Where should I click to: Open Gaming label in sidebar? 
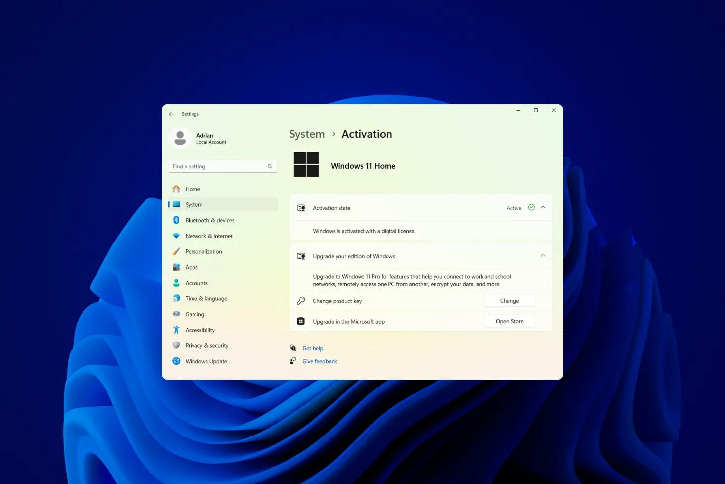pos(195,315)
